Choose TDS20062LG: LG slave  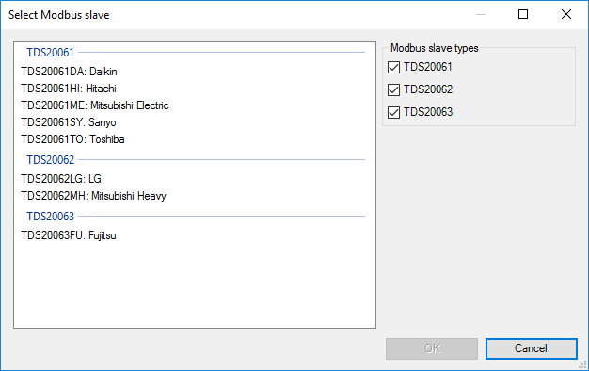pos(61,179)
